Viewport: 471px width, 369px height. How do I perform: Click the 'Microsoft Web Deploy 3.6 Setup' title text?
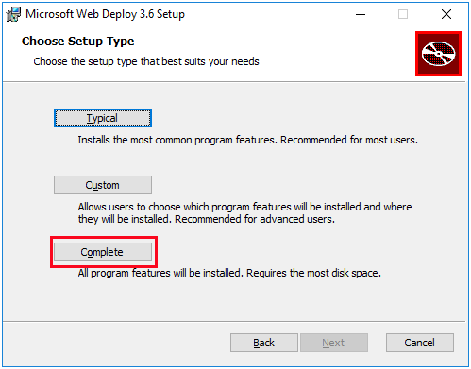[105, 14]
